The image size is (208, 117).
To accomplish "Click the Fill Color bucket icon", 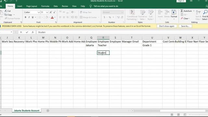I will (47, 17).
